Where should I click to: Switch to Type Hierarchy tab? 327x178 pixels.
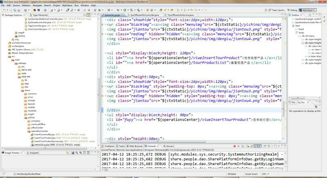40,15
